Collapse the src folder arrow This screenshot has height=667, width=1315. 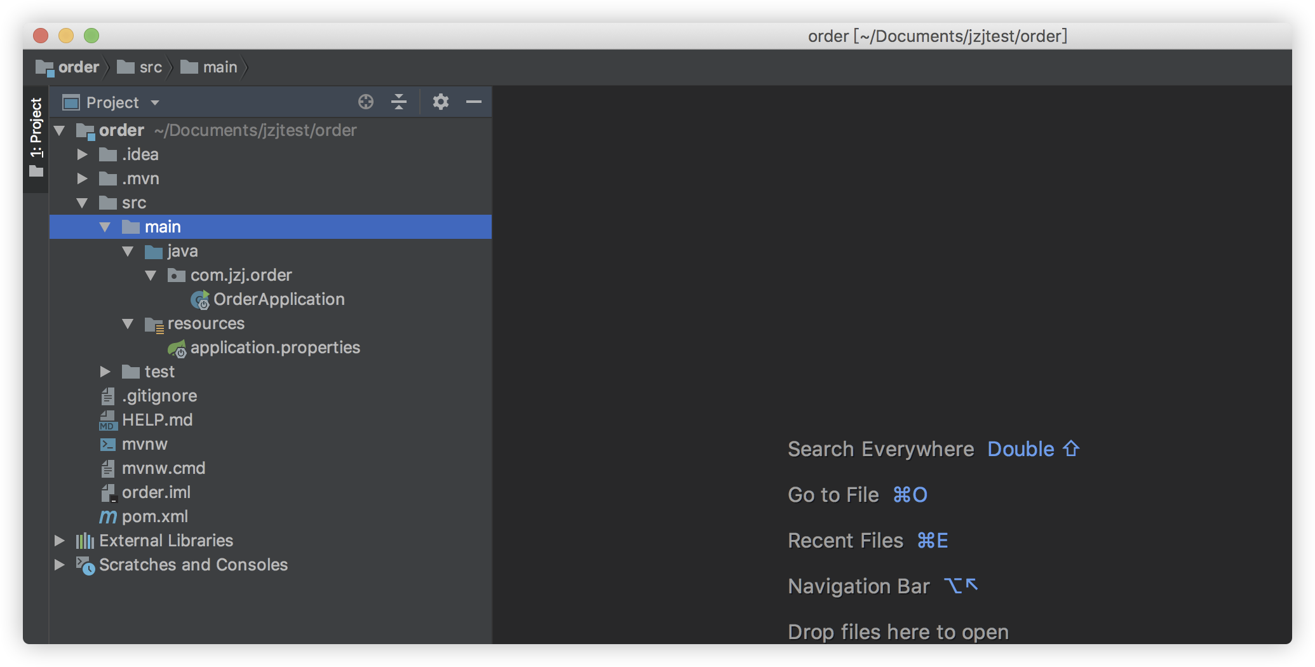[83, 203]
